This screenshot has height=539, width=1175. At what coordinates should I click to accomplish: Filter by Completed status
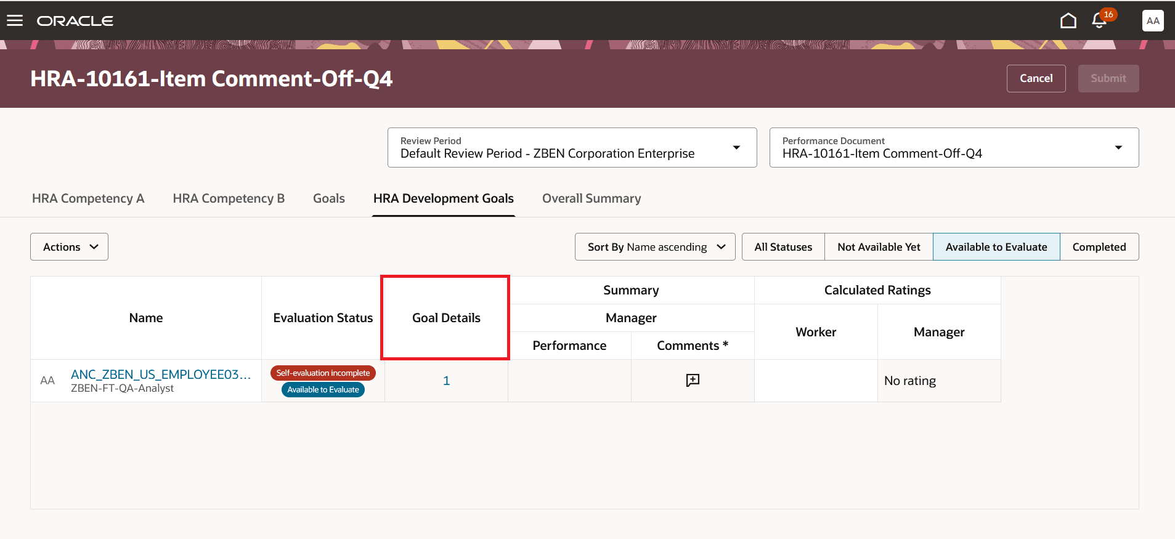click(1099, 246)
